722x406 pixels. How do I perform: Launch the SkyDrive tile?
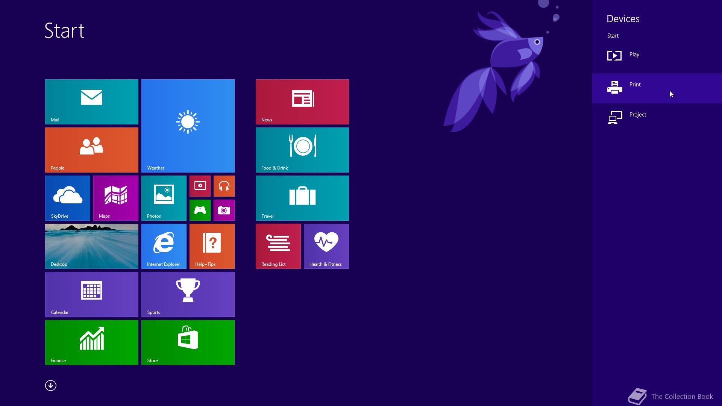tap(68, 198)
